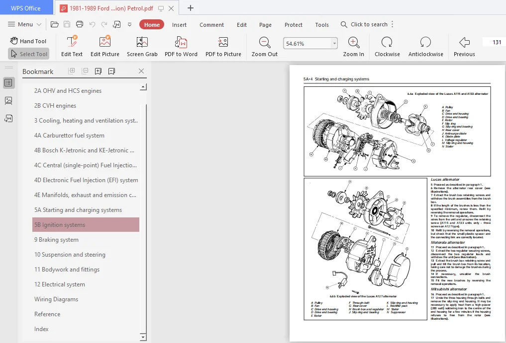The height and width of the screenshot is (343, 506).
Task: Open bookmark 4E Manifolds, exhaust and emission
Action: 85,195
